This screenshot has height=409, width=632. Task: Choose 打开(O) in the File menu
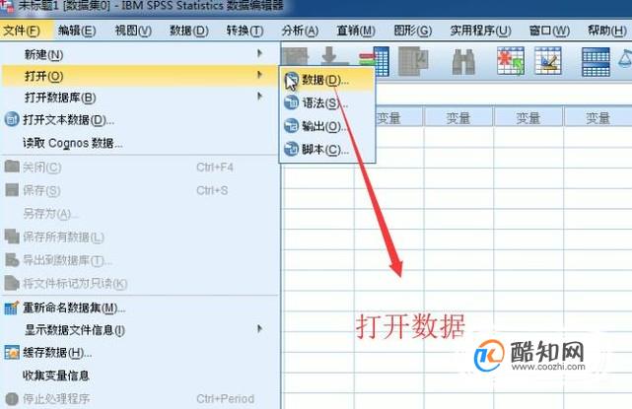[x=139, y=76]
